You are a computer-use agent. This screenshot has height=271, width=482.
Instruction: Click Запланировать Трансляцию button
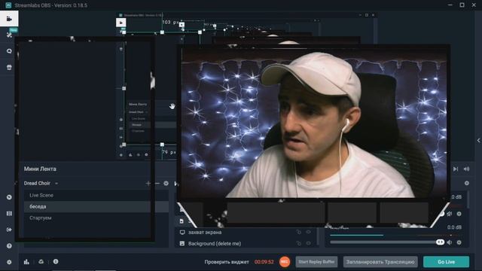click(380, 262)
